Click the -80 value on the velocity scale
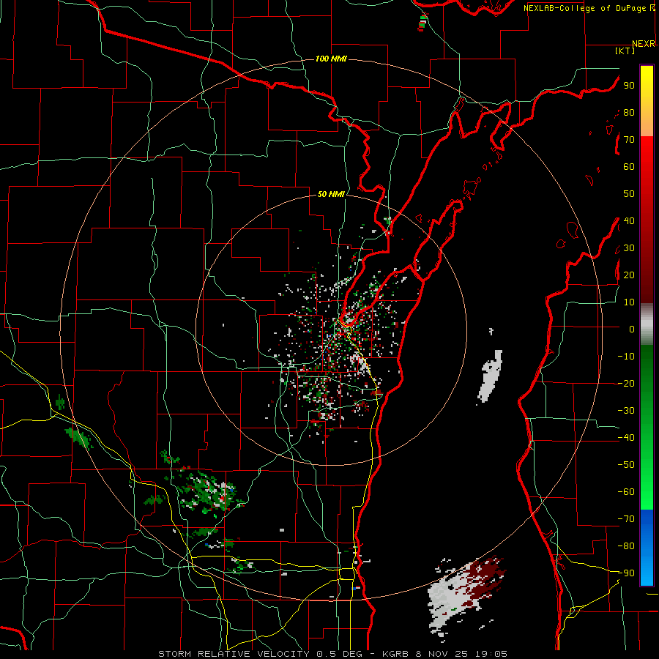This screenshot has width=659, height=659. 626,546
